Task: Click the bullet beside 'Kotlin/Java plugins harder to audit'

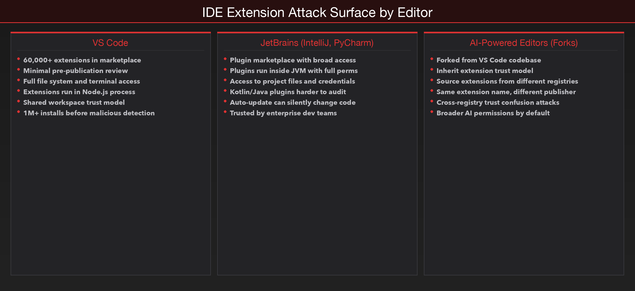Action: tap(225, 90)
